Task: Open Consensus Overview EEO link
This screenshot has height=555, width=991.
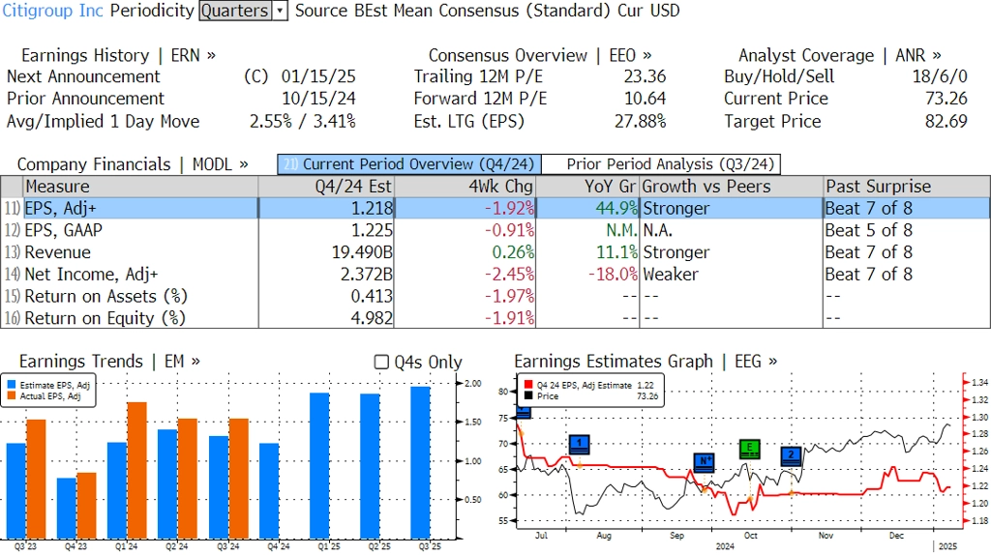Action: click(540, 55)
